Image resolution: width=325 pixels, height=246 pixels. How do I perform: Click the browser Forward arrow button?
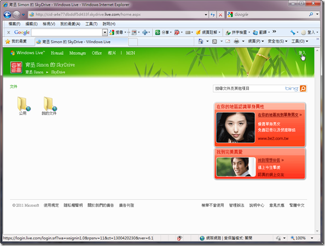coord(16,15)
